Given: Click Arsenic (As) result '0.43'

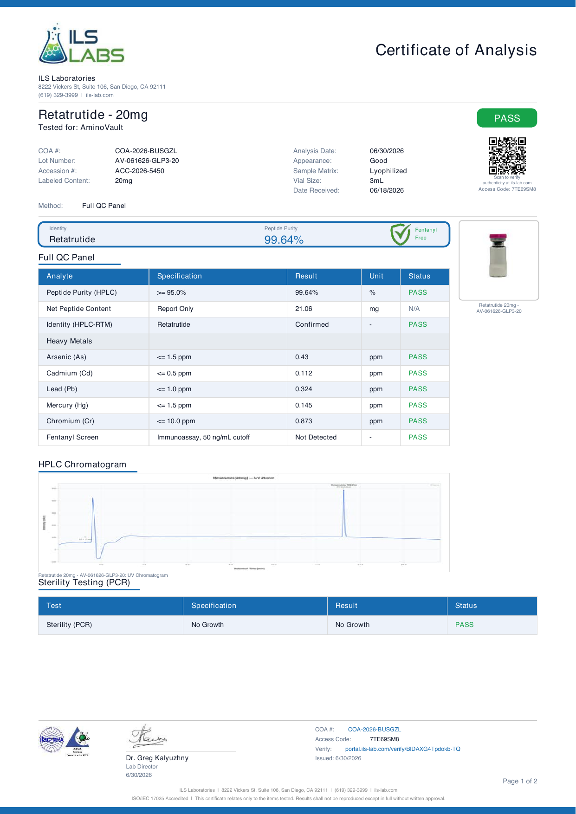Looking at the screenshot, I should 302,357.
